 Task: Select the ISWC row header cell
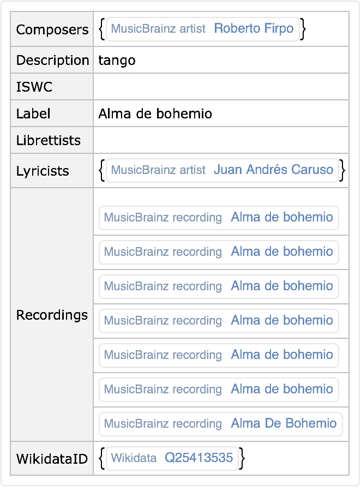click(x=52, y=87)
